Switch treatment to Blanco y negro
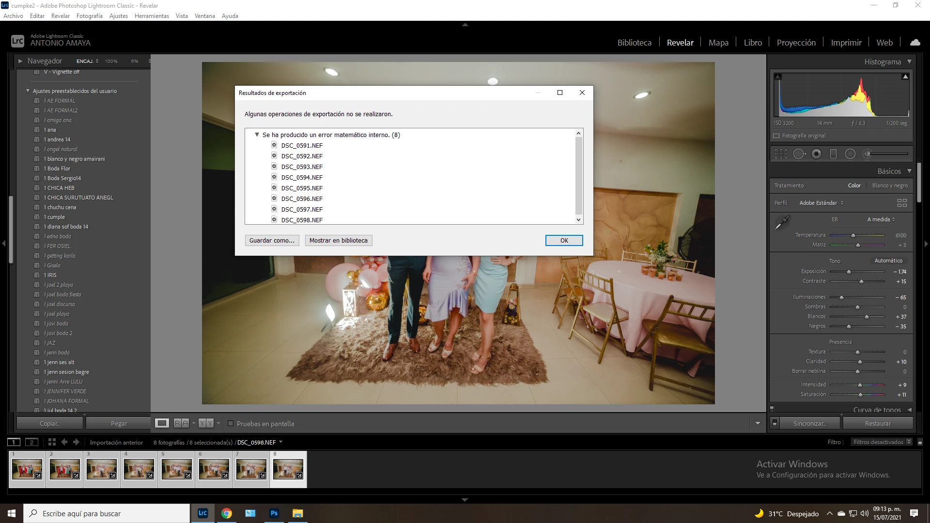 pyautogui.click(x=890, y=185)
